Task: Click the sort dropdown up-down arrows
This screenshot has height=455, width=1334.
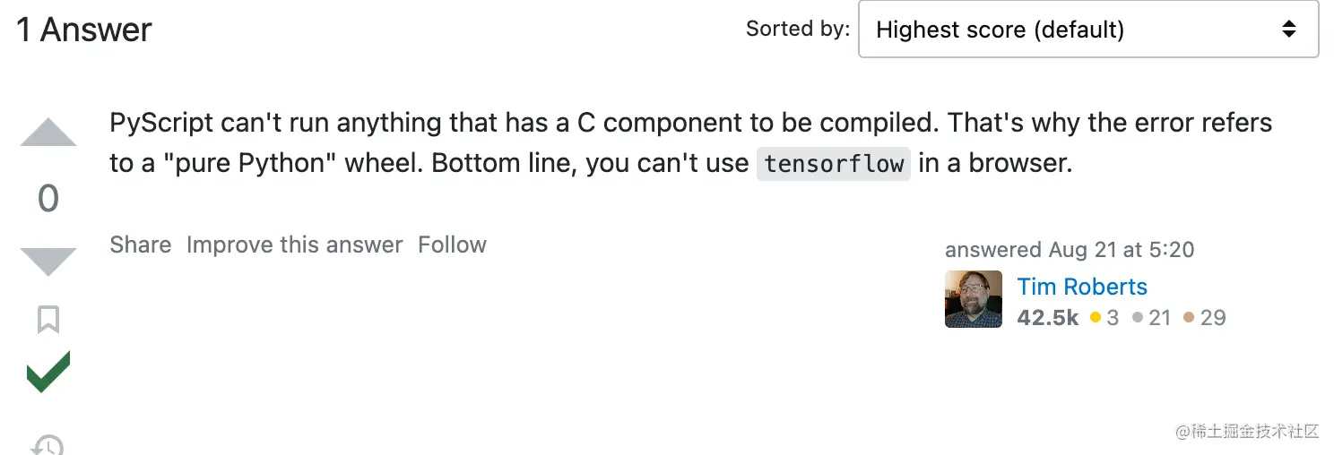Action: (1289, 30)
